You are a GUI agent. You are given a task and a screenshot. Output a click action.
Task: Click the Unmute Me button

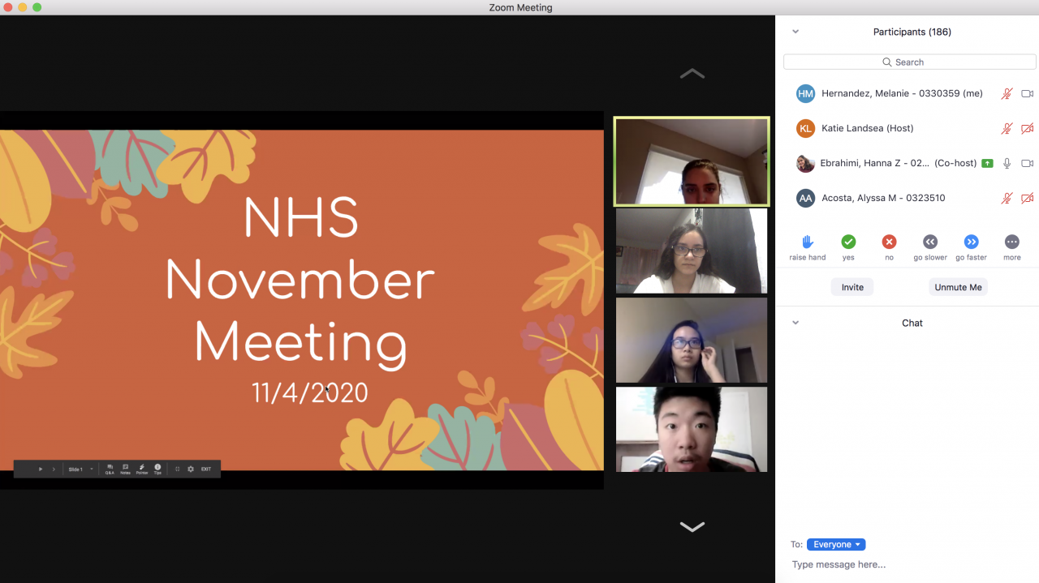click(x=958, y=287)
